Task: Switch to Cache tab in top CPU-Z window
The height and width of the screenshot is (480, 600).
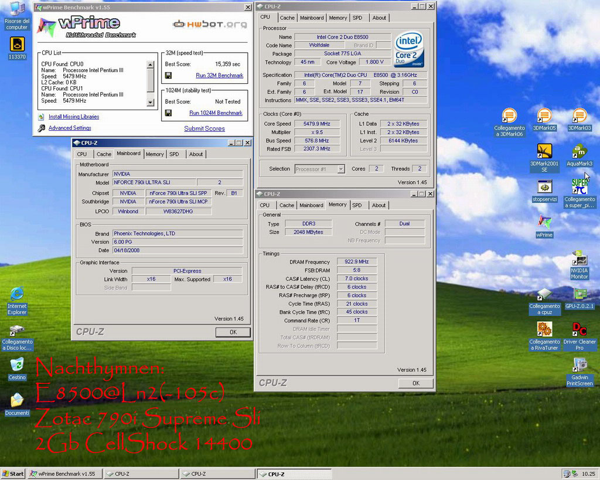Action: pyautogui.click(x=287, y=18)
